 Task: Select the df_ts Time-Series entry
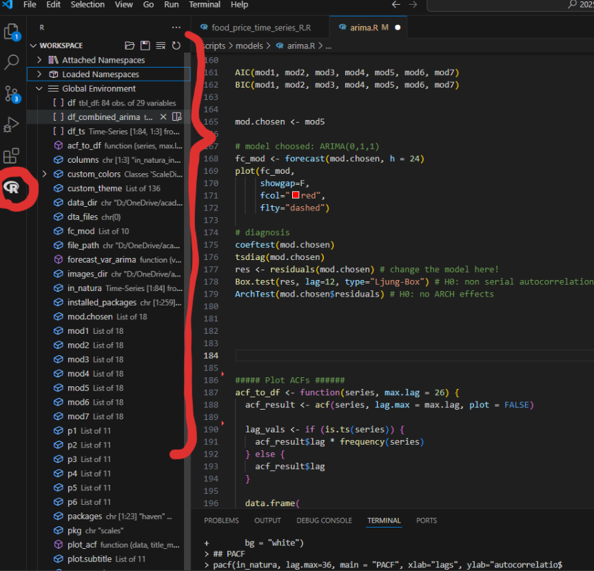(x=110, y=131)
